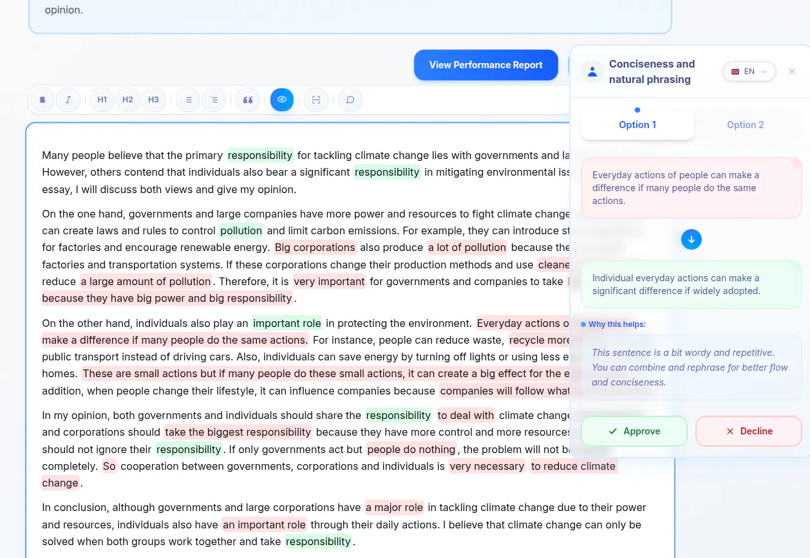Click 'responsibility' after 'believe that the primary'
This screenshot has height=558, width=810.
pyautogui.click(x=260, y=155)
